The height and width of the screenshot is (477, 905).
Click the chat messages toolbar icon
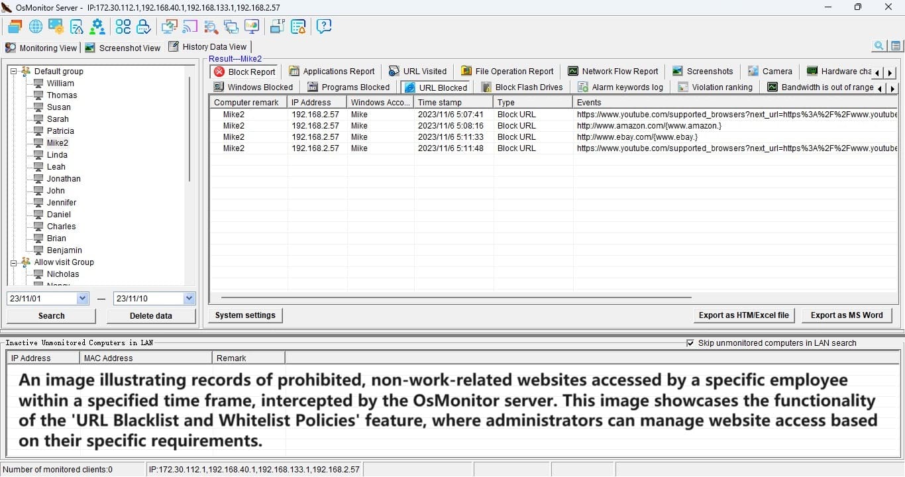pyautogui.click(x=231, y=26)
